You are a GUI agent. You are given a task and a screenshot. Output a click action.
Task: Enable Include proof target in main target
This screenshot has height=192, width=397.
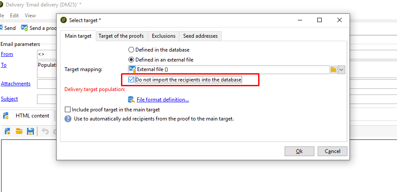67,110
